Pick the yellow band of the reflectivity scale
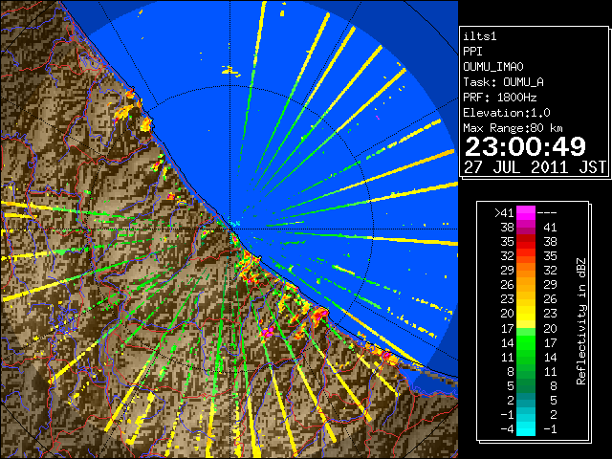The width and height of the screenshot is (612, 459). [x=526, y=314]
